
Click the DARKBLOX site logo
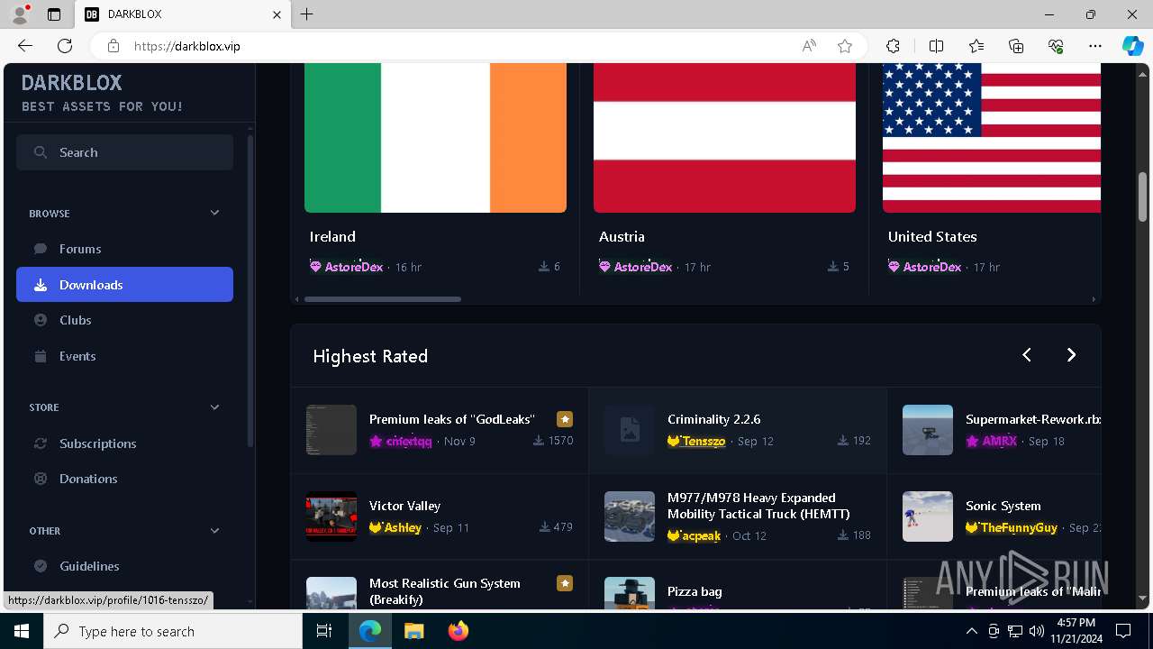tap(71, 83)
